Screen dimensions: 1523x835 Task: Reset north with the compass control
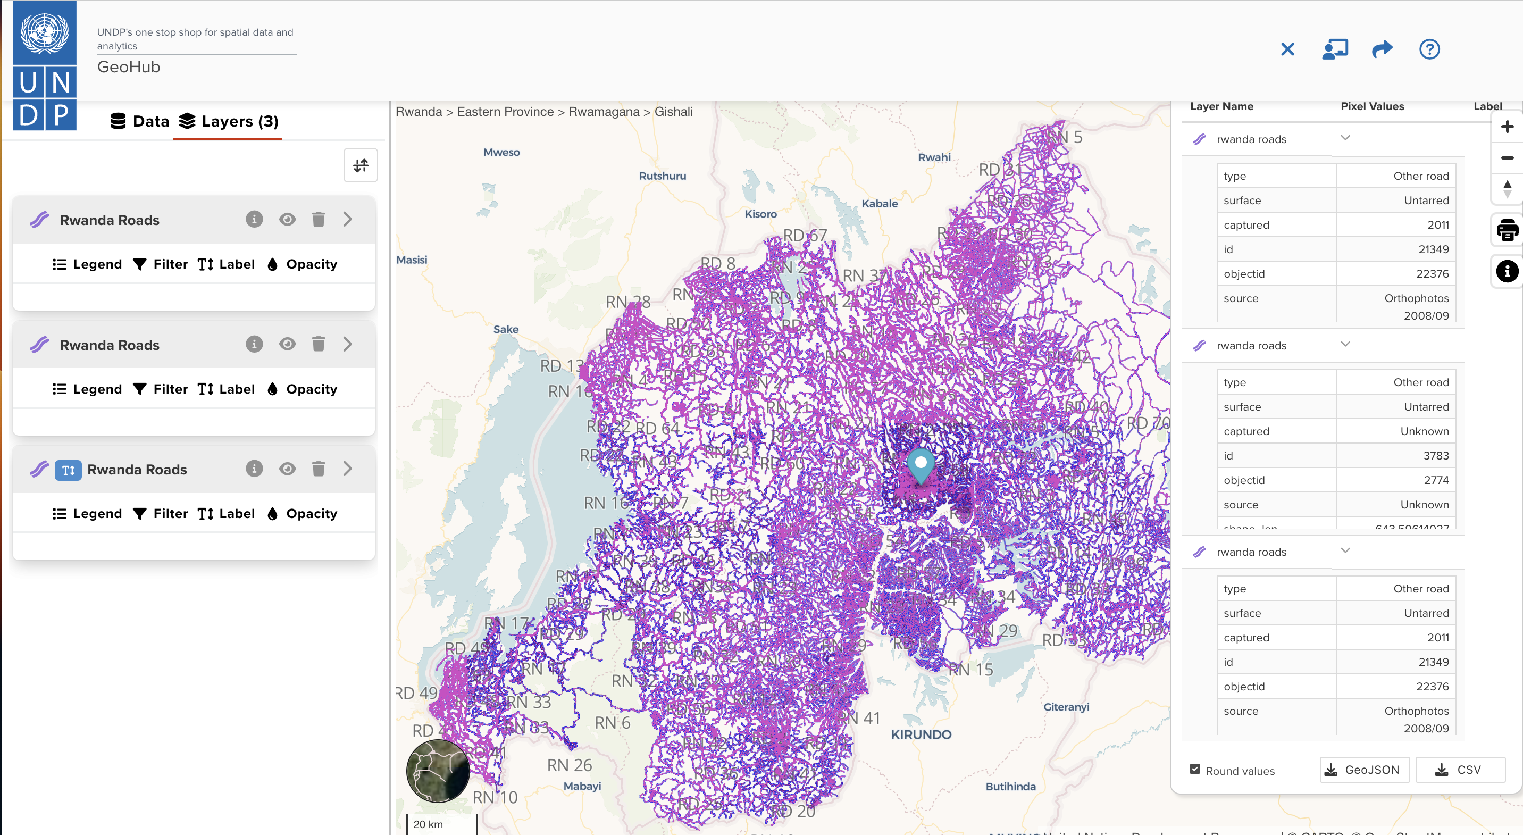(x=1507, y=189)
